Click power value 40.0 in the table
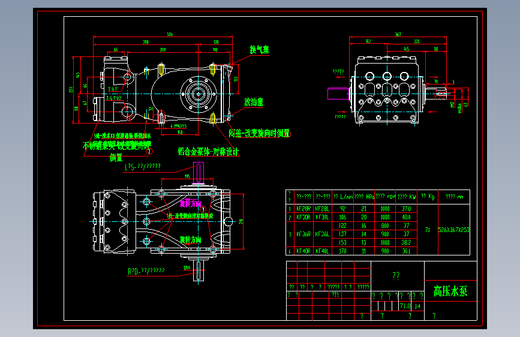Screen dimensions: 520x337 coord(406,217)
